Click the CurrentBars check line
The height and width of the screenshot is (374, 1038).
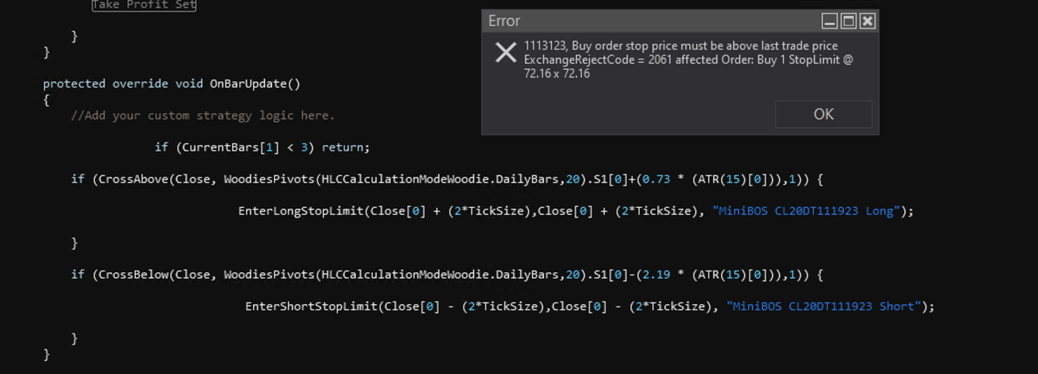tap(262, 147)
